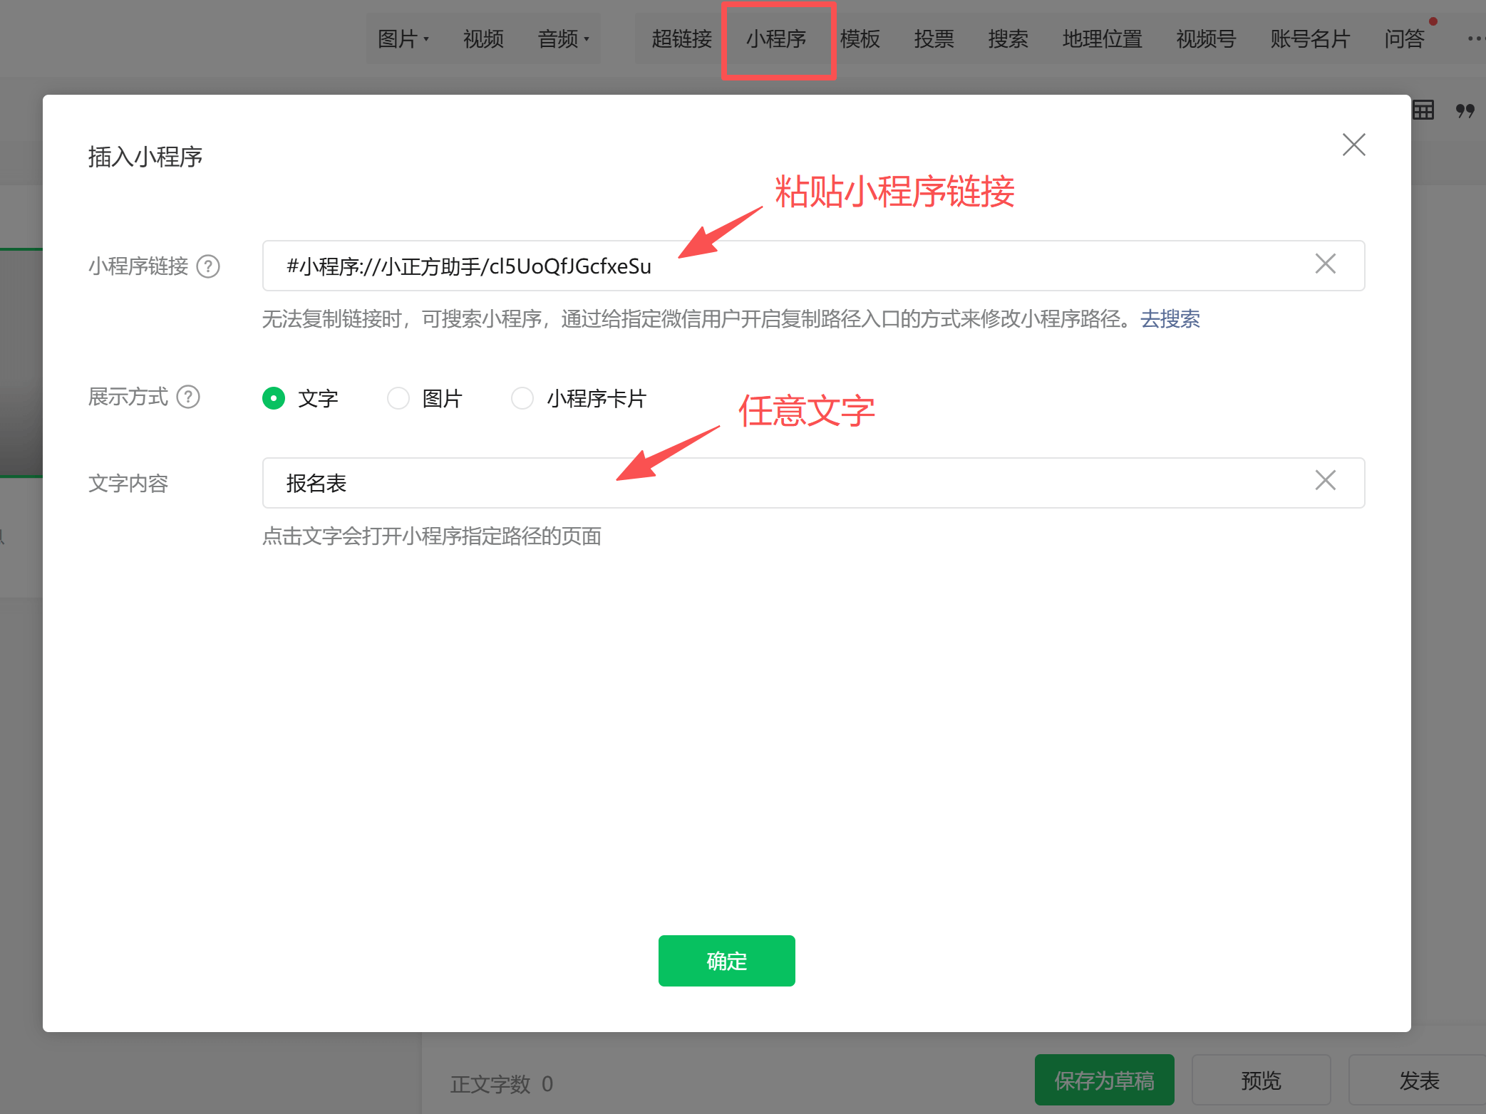This screenshot has height=1114, width=1486.
Task: Select the 文字 display option
Action: click(x=274, y=398)
